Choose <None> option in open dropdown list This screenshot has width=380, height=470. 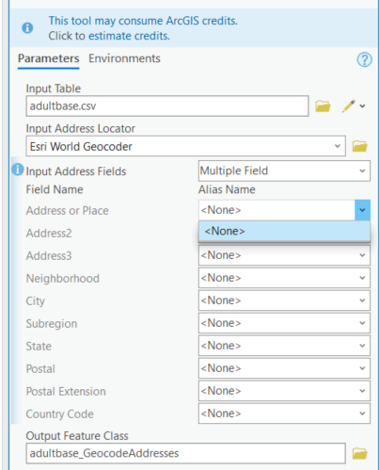click(284, 231)
